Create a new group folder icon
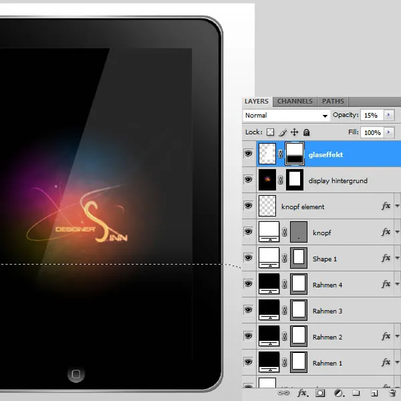Viewport: 401px width, 401px height. pyautogui.click(x=356, y=393)
